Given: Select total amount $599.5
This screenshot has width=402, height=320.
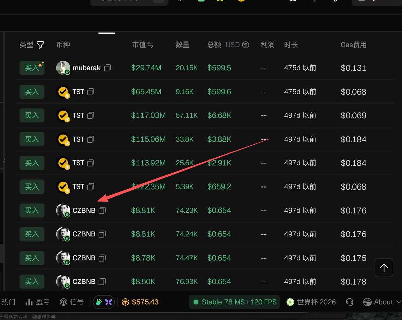Looking at the screenshot, I should click(x=219, y=68).
